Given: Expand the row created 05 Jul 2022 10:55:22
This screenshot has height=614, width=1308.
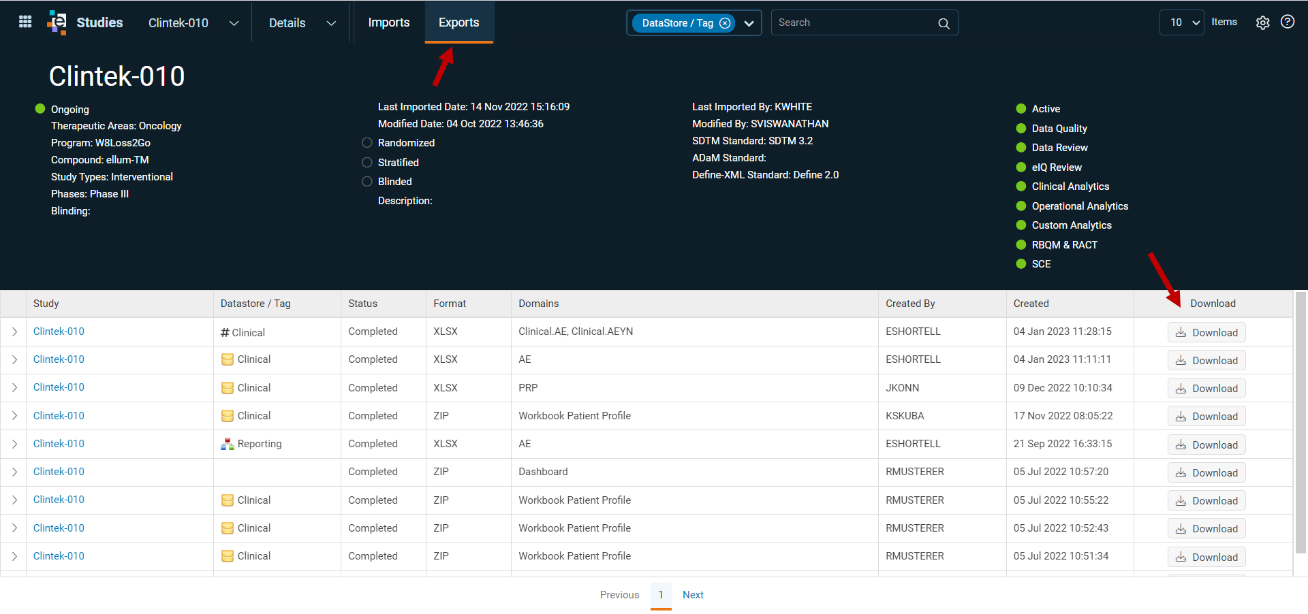Looking at the screenshot, I should (14, 500).
